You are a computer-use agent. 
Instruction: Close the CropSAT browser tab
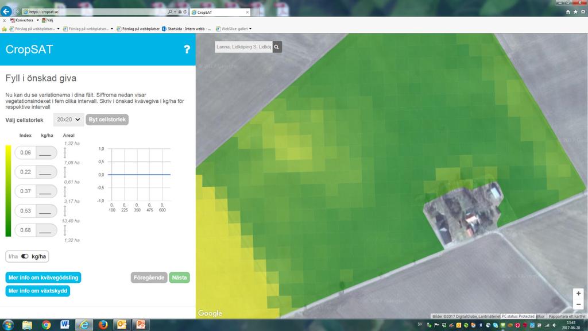coord(247,13)
